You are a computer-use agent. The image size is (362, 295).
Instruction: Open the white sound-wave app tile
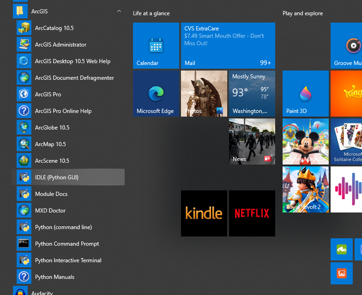346,189
